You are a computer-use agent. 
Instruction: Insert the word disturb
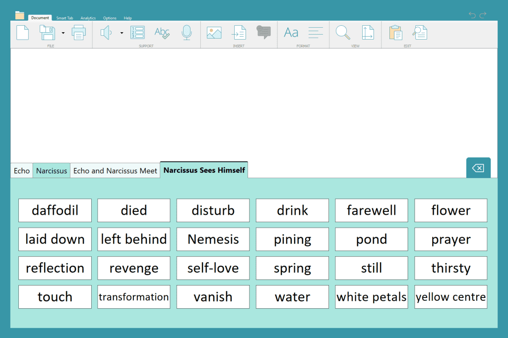tap(213, 210)
